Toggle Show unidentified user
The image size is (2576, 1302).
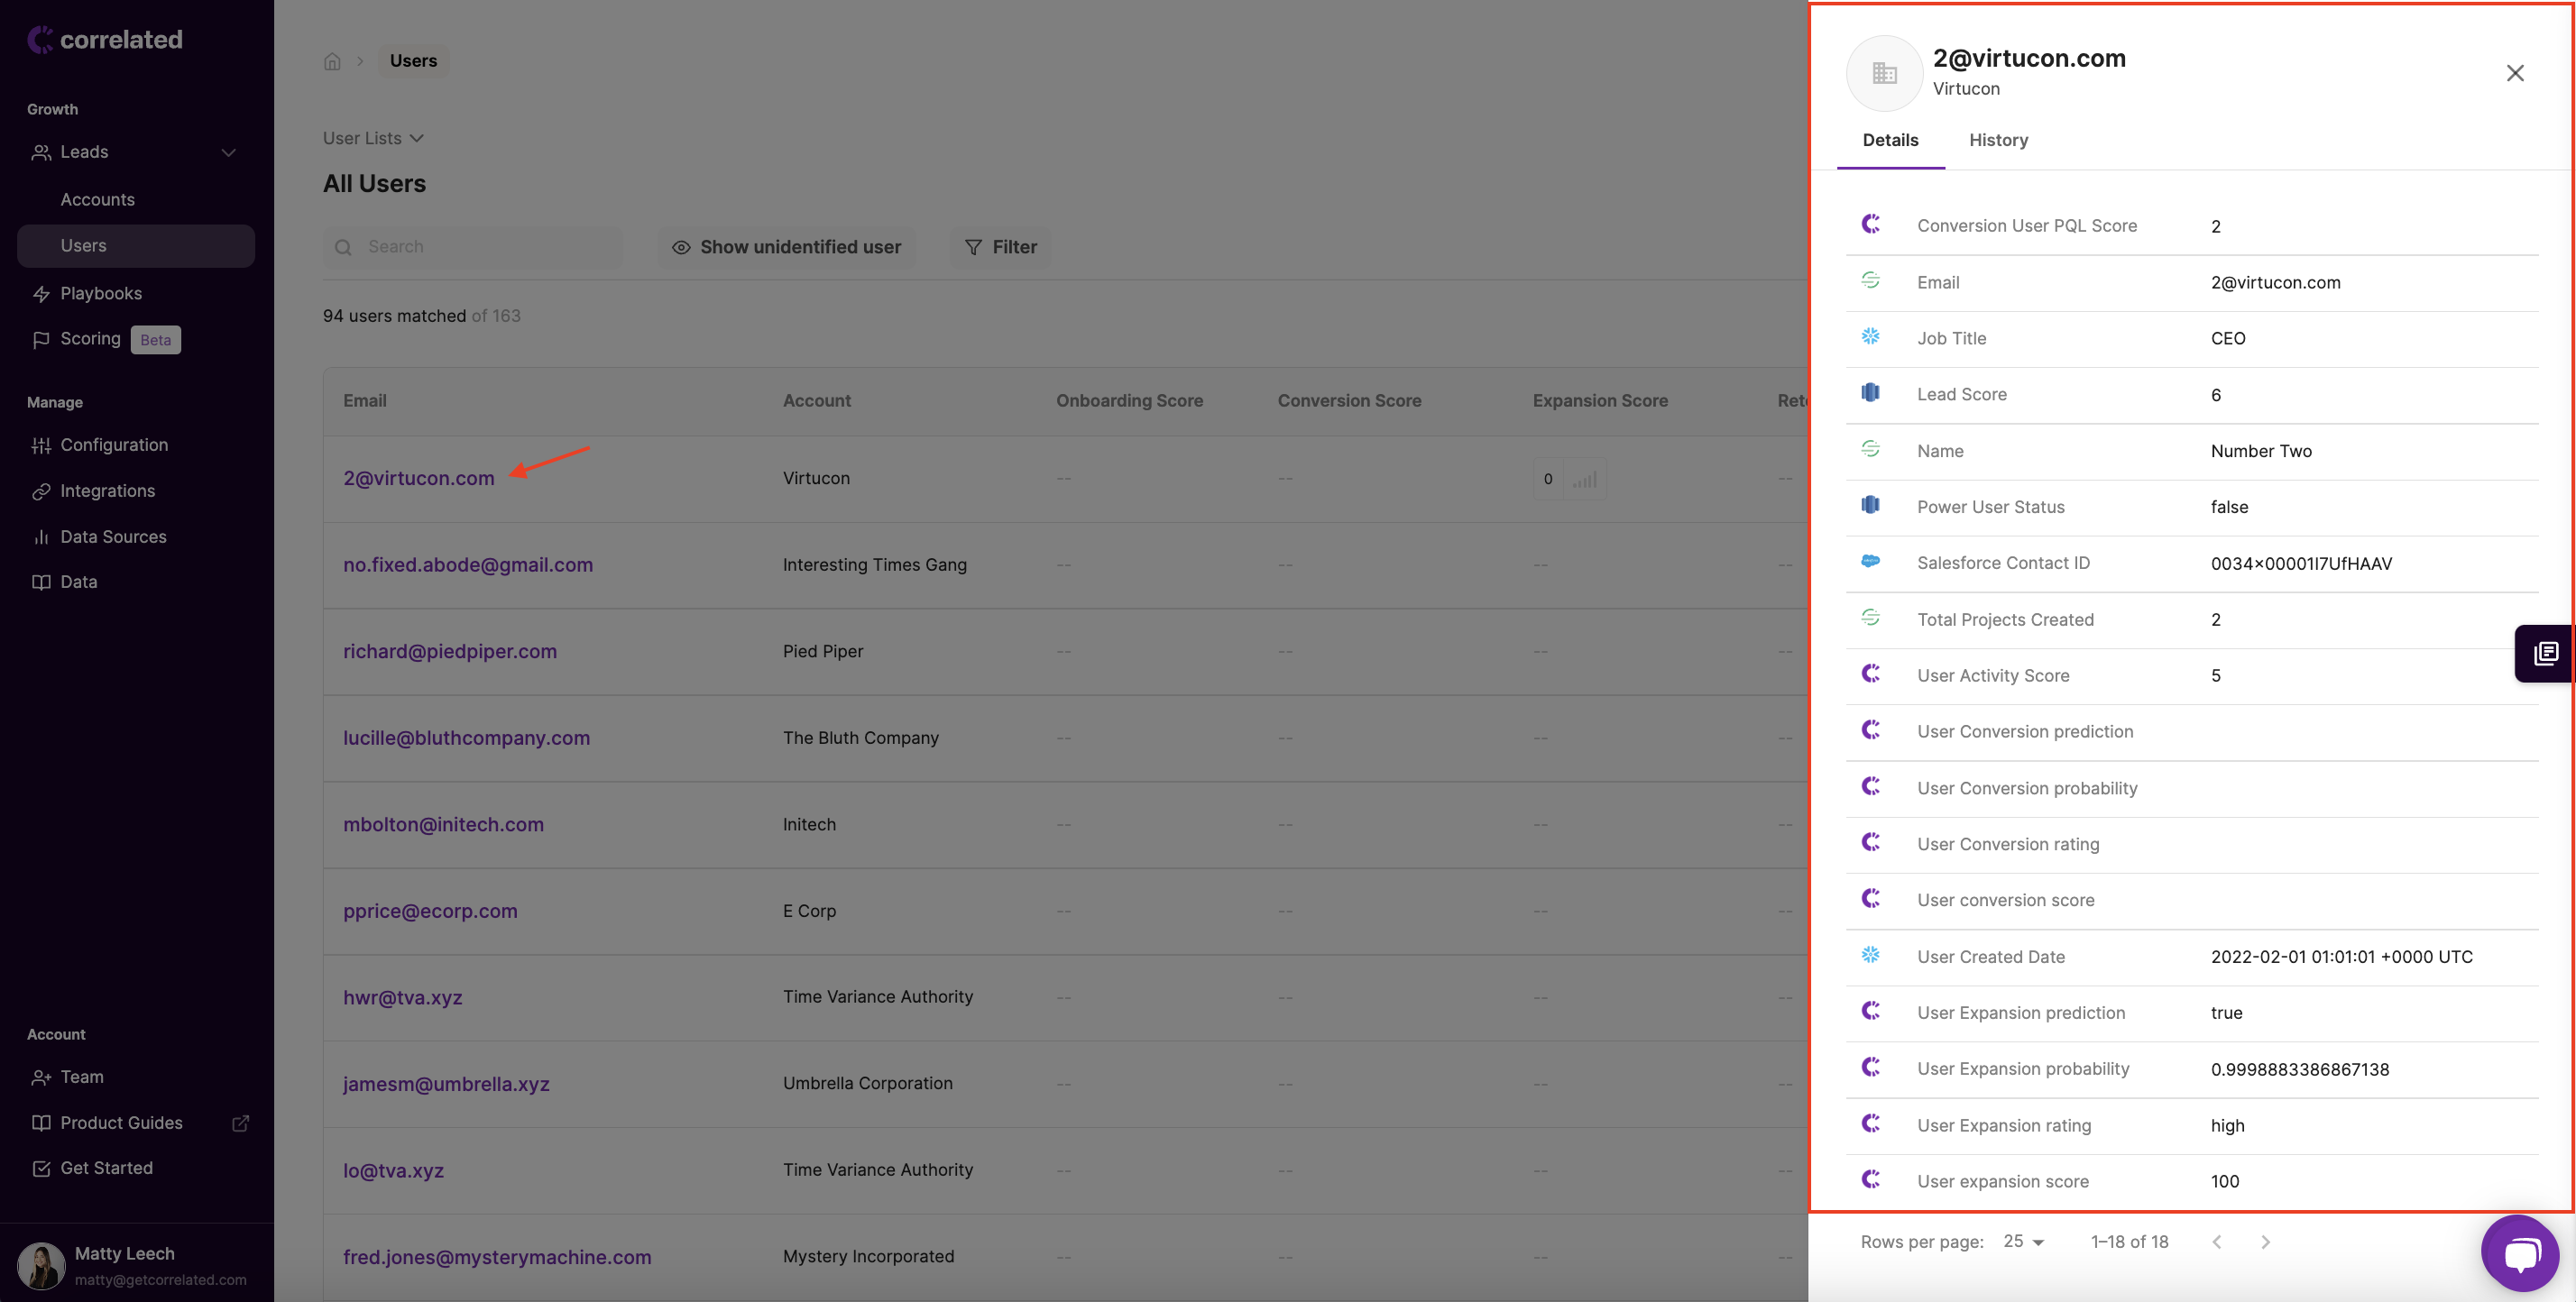786,247
